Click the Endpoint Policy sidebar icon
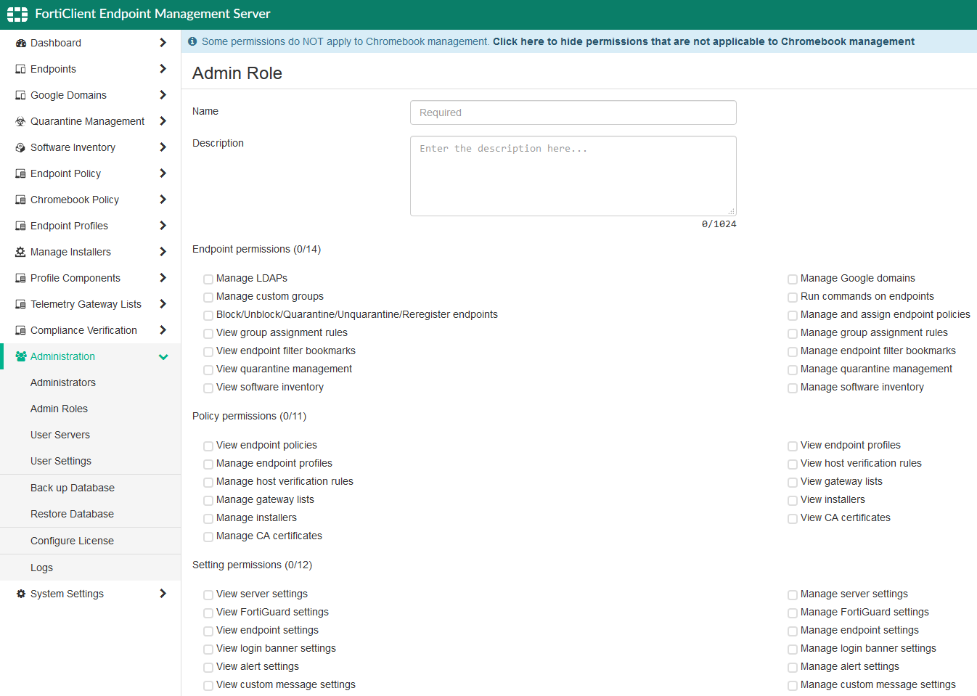Image resolution: width=977 pixels, height=696 pixels. [x=21, y=174]
